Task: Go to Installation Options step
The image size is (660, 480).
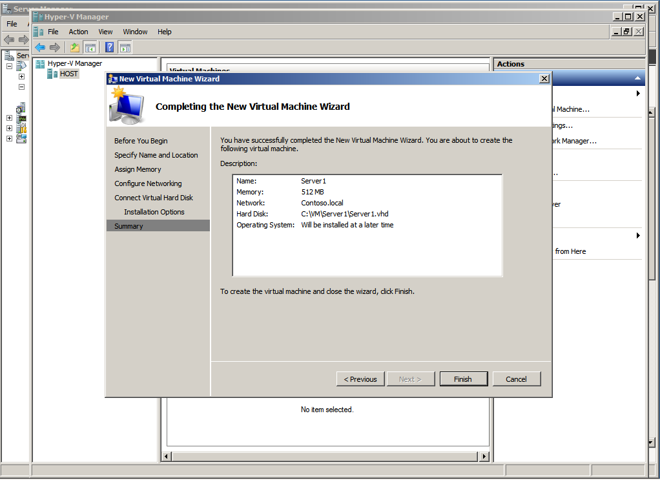Action: (154, 212)
